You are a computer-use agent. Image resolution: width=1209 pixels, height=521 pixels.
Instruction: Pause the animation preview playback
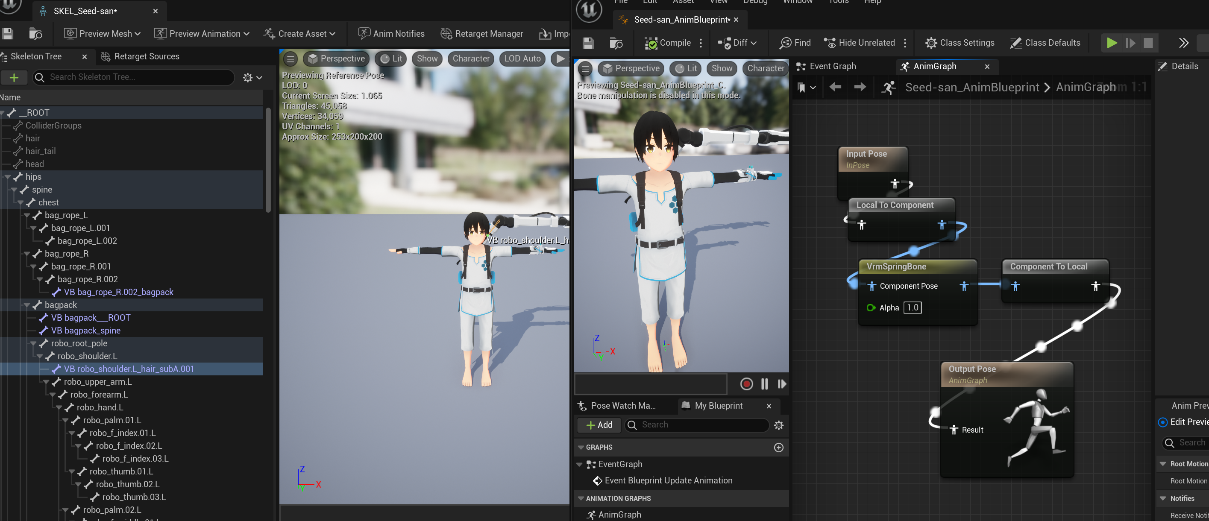click(x=765, y=384)
